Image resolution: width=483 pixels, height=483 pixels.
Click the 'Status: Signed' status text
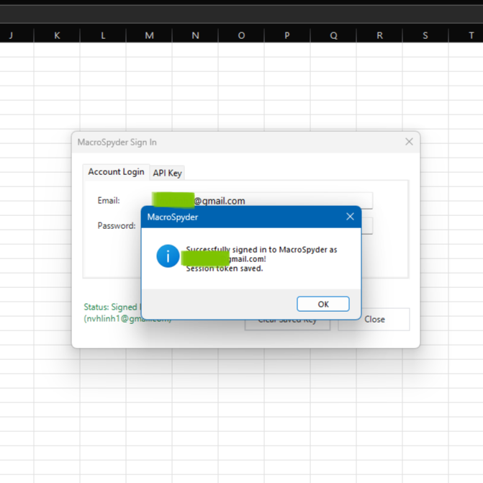pyautogui.click(x=110, y=307)
